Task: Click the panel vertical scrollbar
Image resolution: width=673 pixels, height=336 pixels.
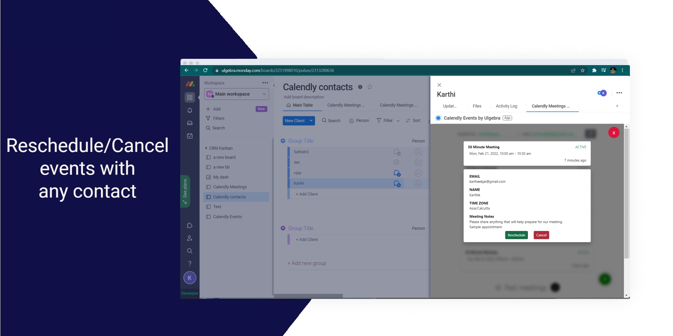Action: point(626,193)
